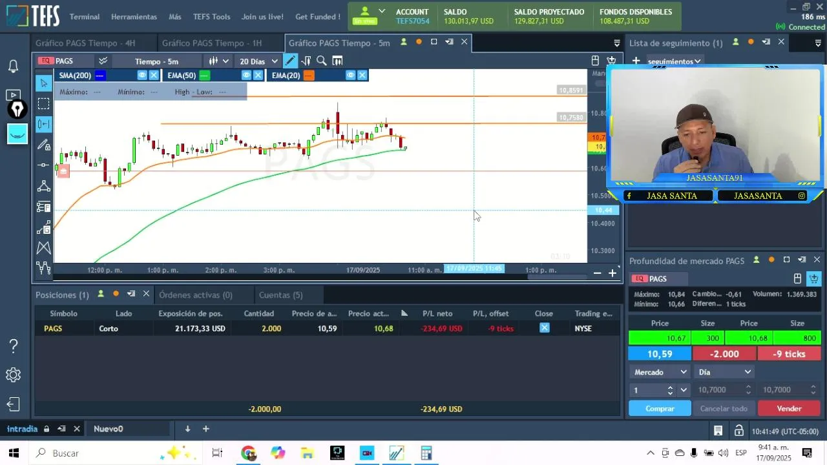Open SMA(200) blue color swatch

[x=99, y=76]
